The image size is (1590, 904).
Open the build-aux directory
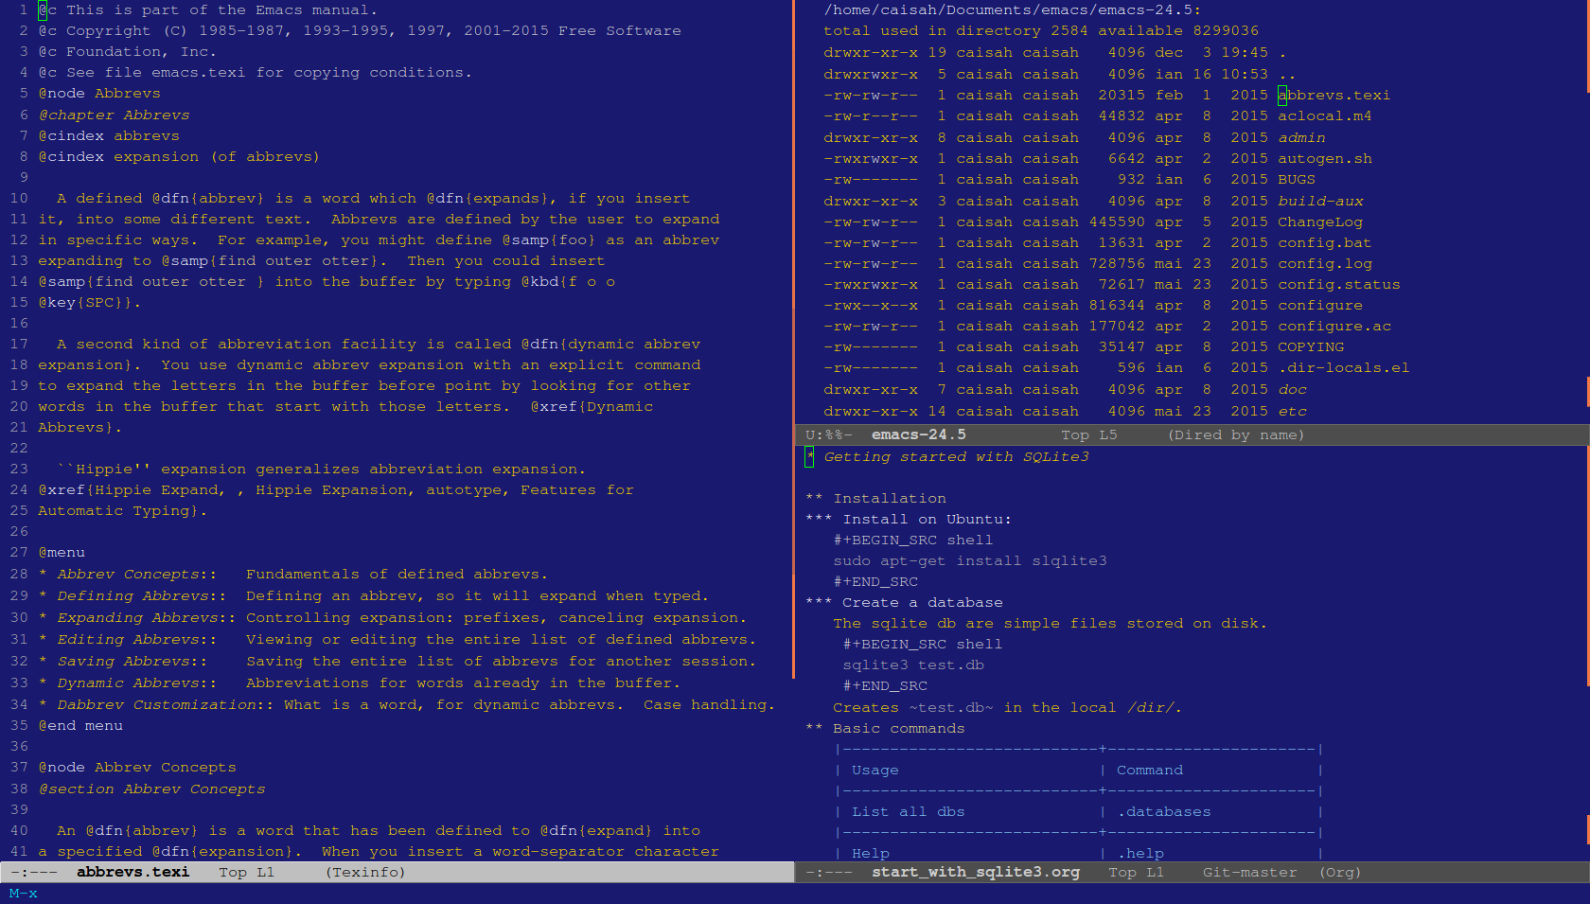[1320, 201]
